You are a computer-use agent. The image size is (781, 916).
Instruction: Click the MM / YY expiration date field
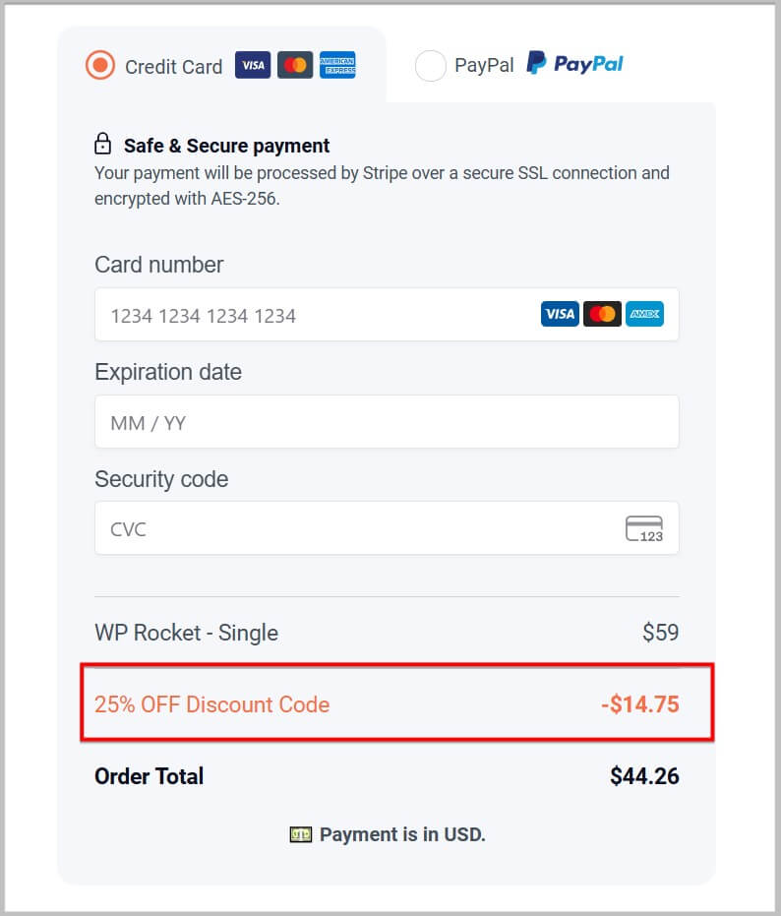click(x=295, y=421)
